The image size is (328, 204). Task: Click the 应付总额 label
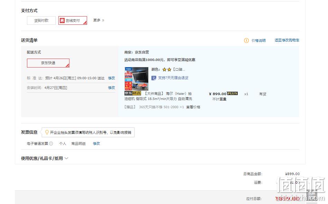[x=254, y=198]
